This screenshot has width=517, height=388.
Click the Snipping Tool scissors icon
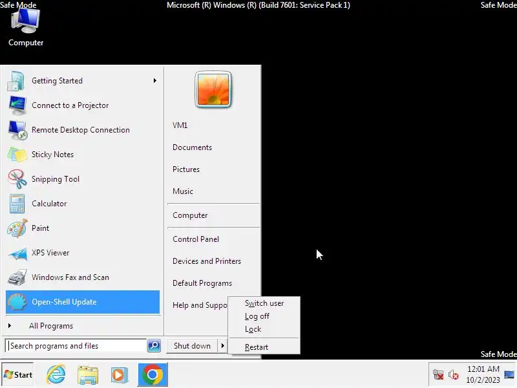click(17, 179)
